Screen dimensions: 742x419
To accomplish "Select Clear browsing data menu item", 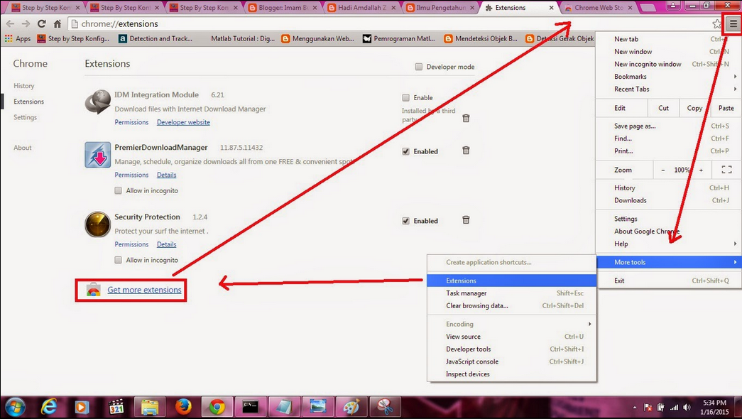I will click(511, 305).
